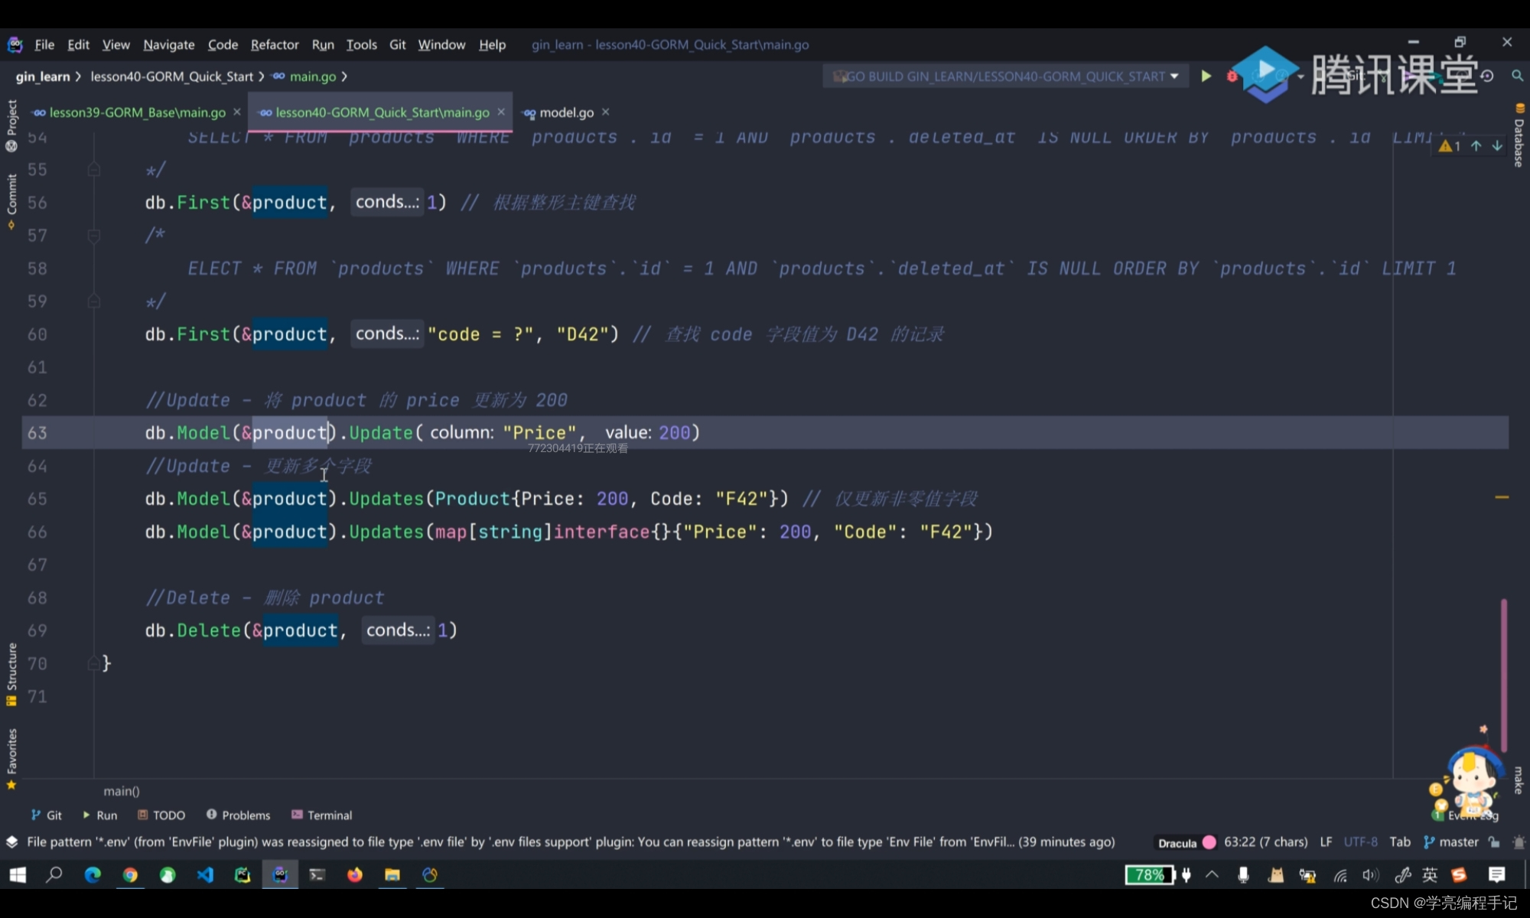The height and width of the screenshot is (918, 1530).
Task: Open the Run tool window tab
Action: pos(99,815)
